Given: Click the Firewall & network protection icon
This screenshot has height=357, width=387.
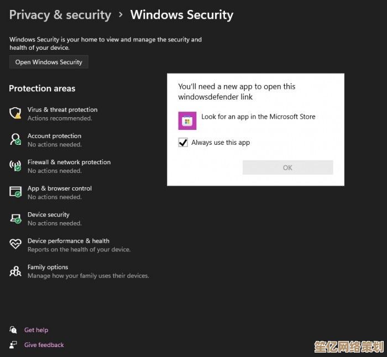Looking at the screenshot, I should tap(15, 166).
